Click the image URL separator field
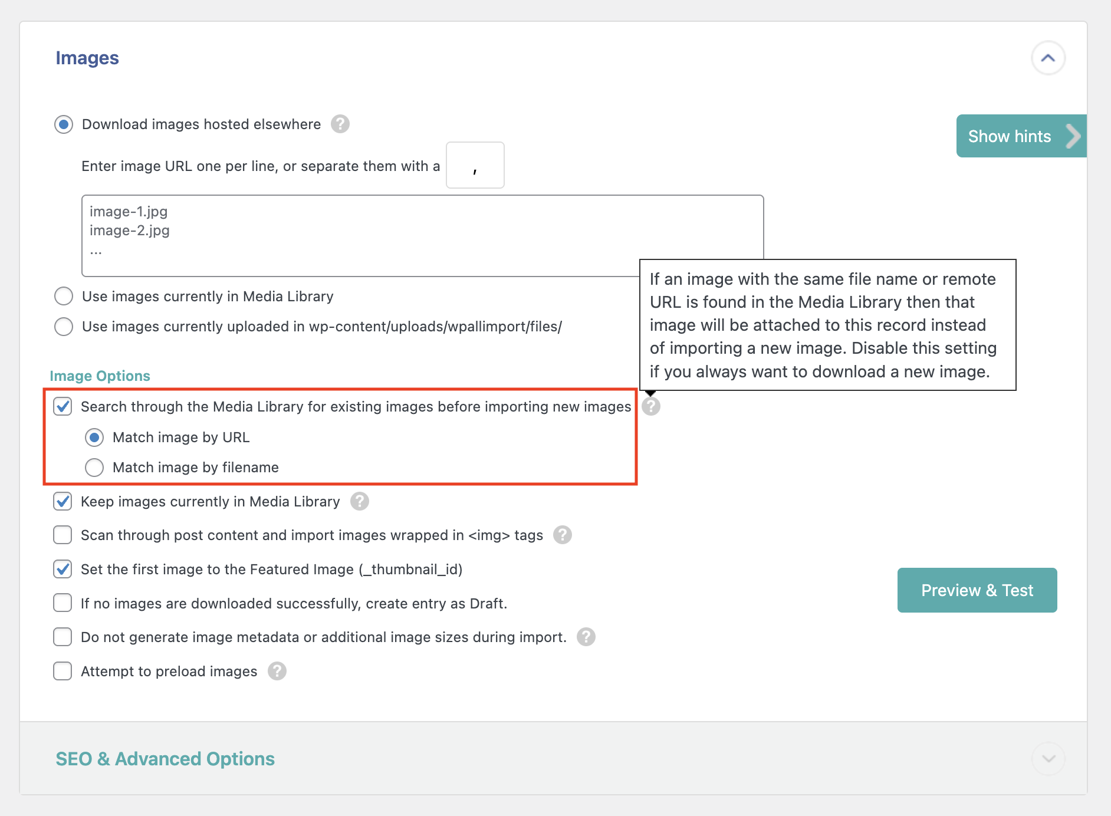The width and height of the screenshot is (1111, 816). [x=475, y=165]
